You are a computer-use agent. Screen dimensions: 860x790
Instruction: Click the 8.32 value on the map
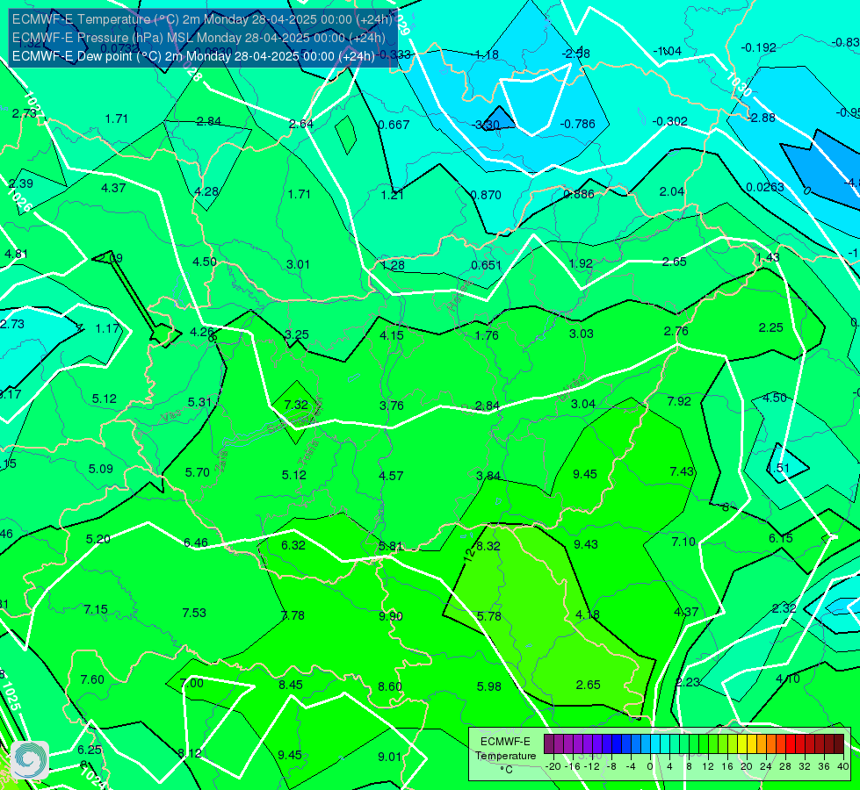click(488, 546)
